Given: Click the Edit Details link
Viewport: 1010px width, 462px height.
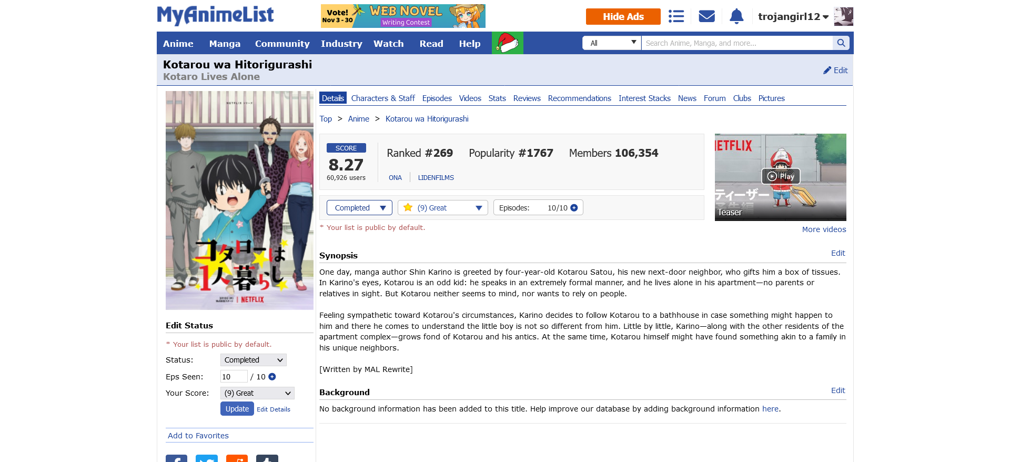Looking at the screenshot, I should coord(274,409).
